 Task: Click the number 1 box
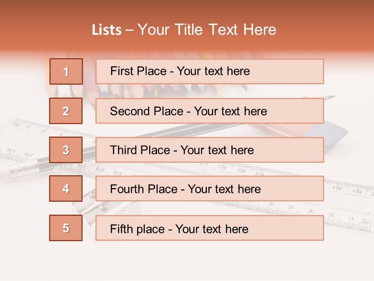(x=66, y=71)
